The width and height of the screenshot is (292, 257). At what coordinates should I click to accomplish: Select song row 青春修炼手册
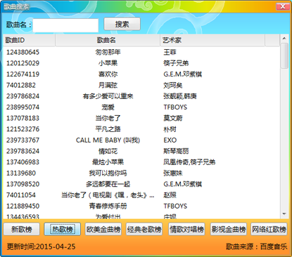(x=141, y=206)
